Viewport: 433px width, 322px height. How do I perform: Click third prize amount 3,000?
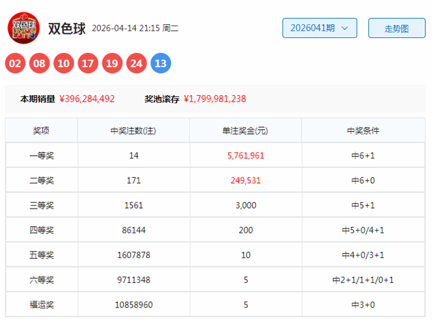tap(246, 205)
